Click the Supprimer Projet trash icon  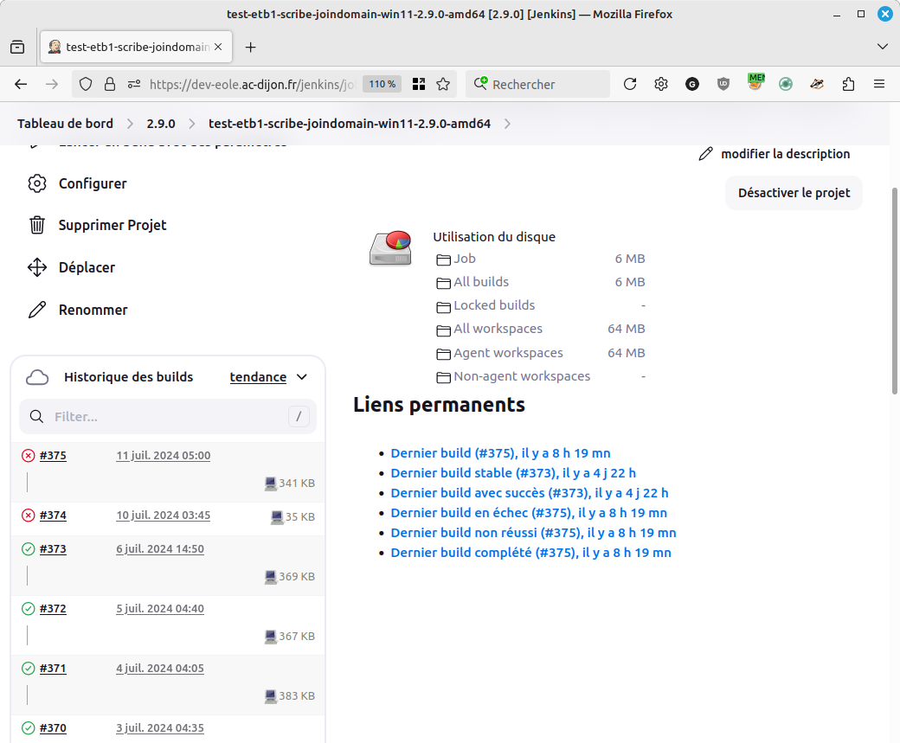pyautogui.click(x=37, y=225)
